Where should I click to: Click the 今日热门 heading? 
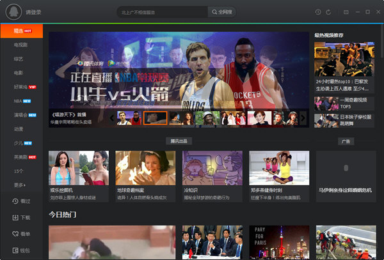click(x=63, y=215)
